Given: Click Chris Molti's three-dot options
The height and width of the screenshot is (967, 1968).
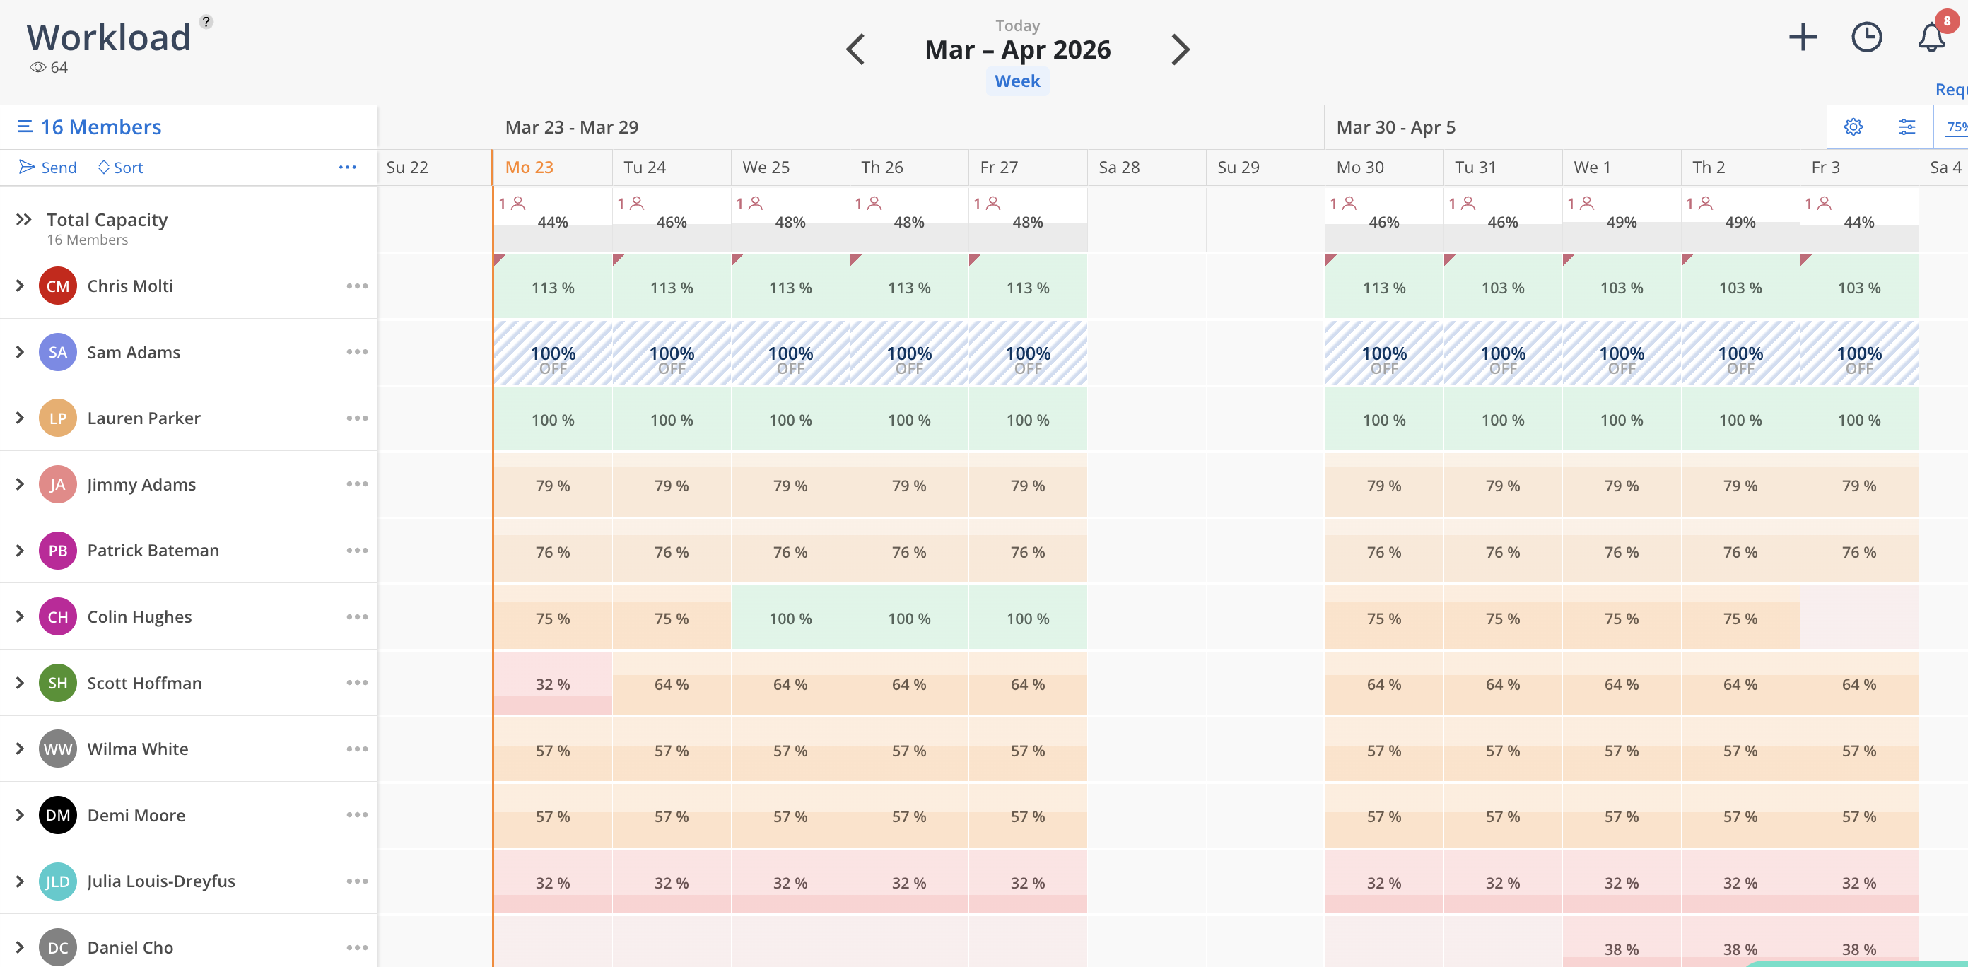Looking at the screenshot, I should point(357,286).
